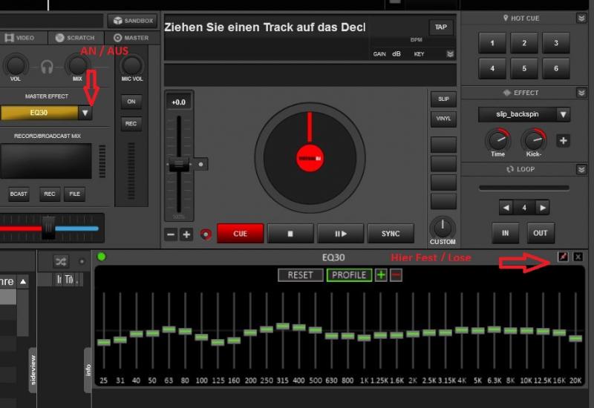Trigger hot cue 1
594x408 pixels.
[x=492, y=43]
